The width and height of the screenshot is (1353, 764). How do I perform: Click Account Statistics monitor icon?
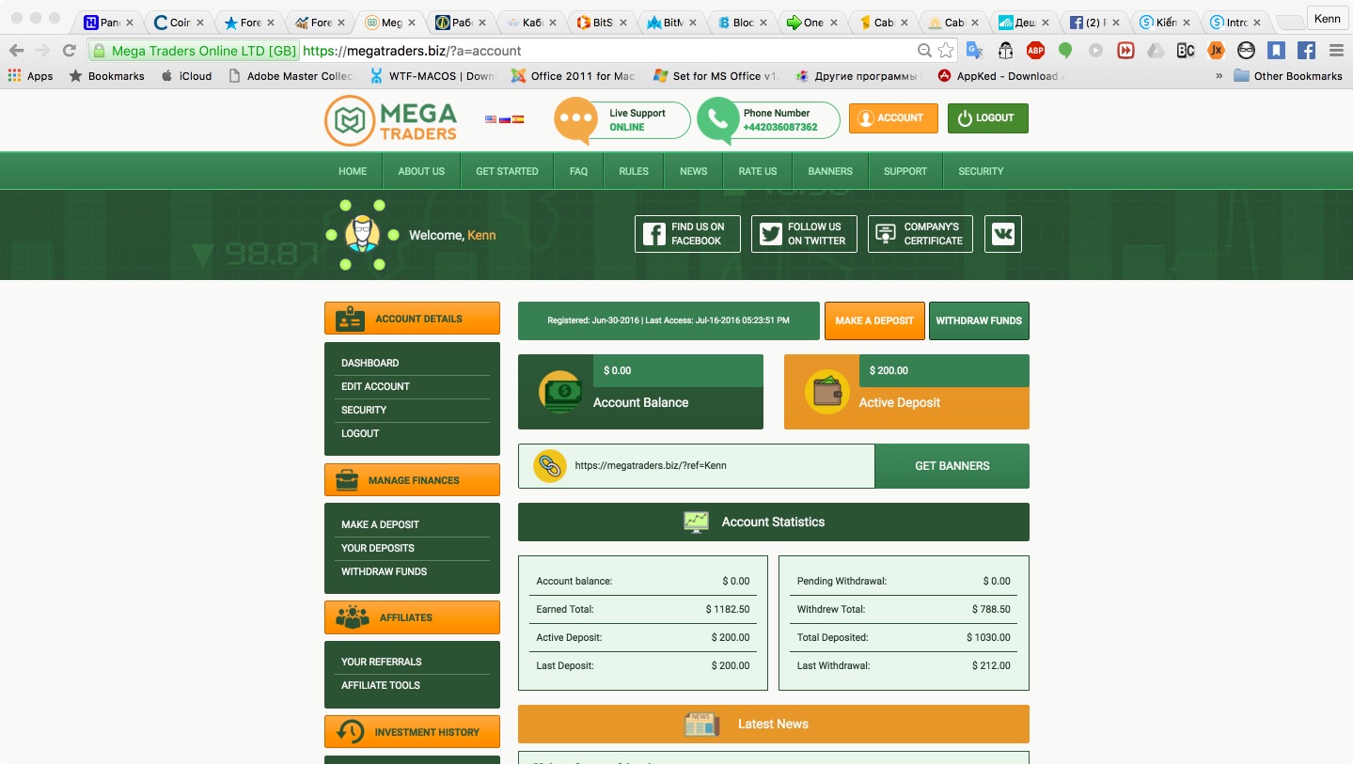[x=696, y=522]
